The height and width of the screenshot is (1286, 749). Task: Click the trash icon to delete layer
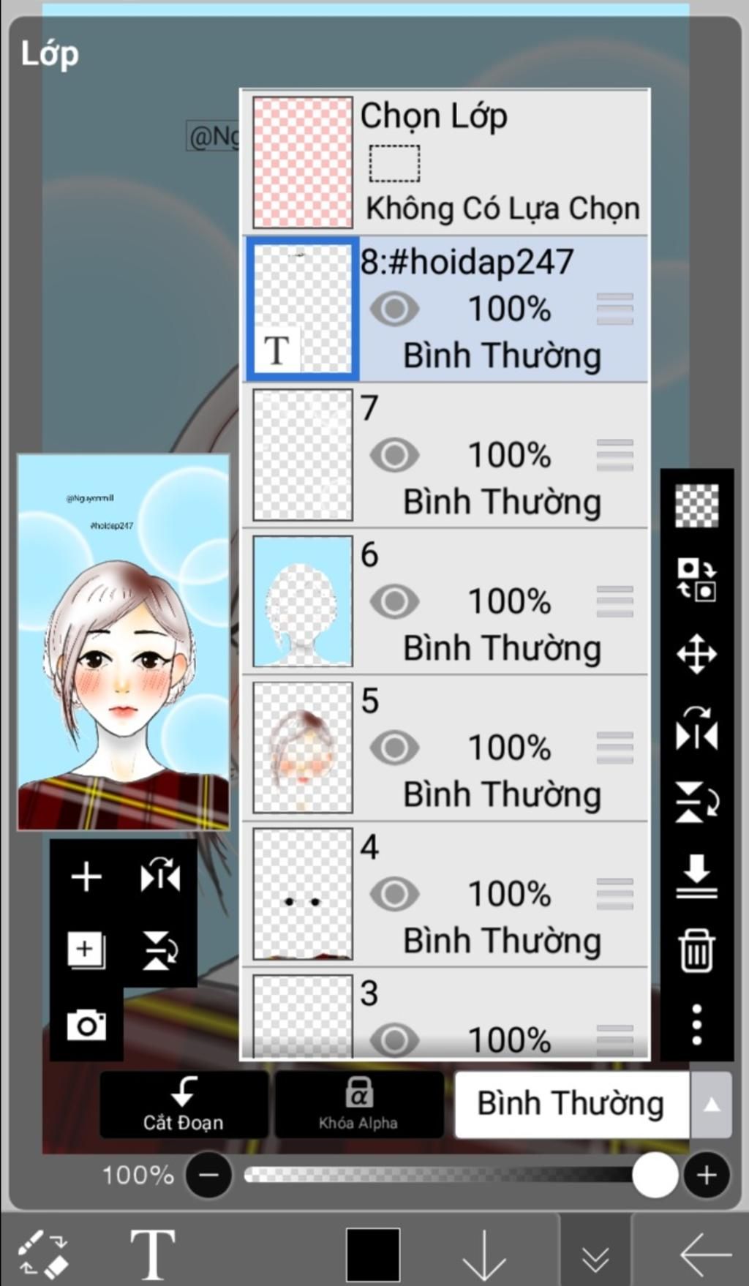point(696,950)
